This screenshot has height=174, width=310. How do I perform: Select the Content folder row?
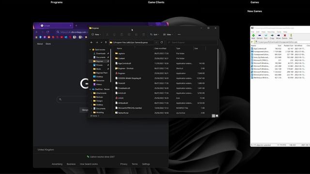coord(160,58)
